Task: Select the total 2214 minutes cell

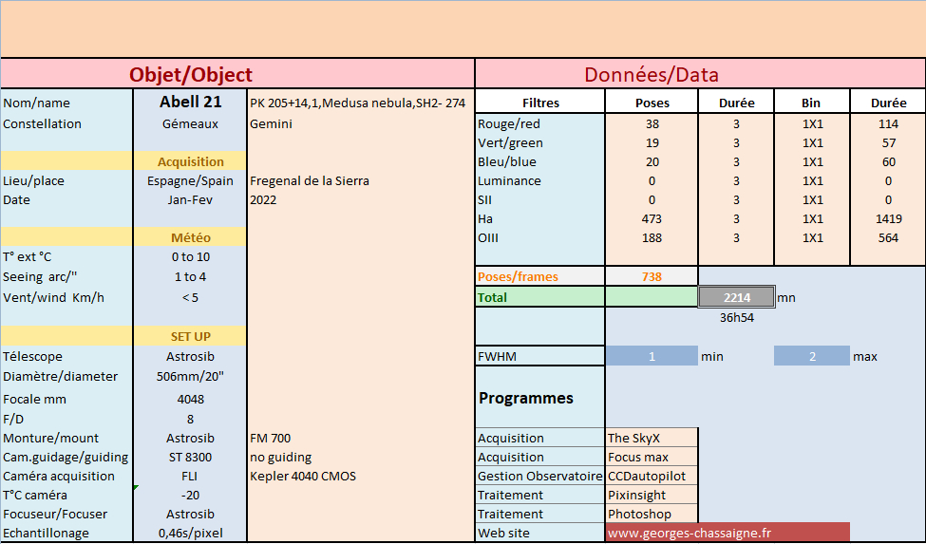Action: [736, 297]
